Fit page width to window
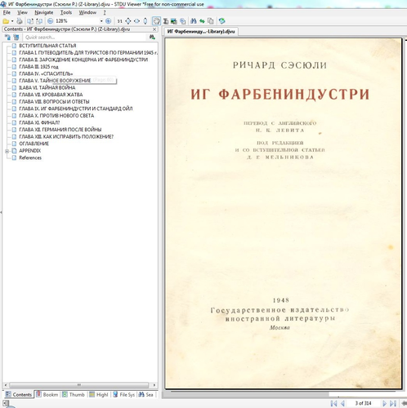407x408 pixels. [136, 21]
